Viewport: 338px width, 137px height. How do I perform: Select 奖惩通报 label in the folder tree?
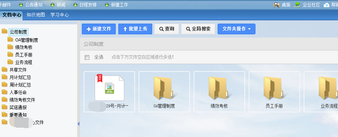click(18, 107)
